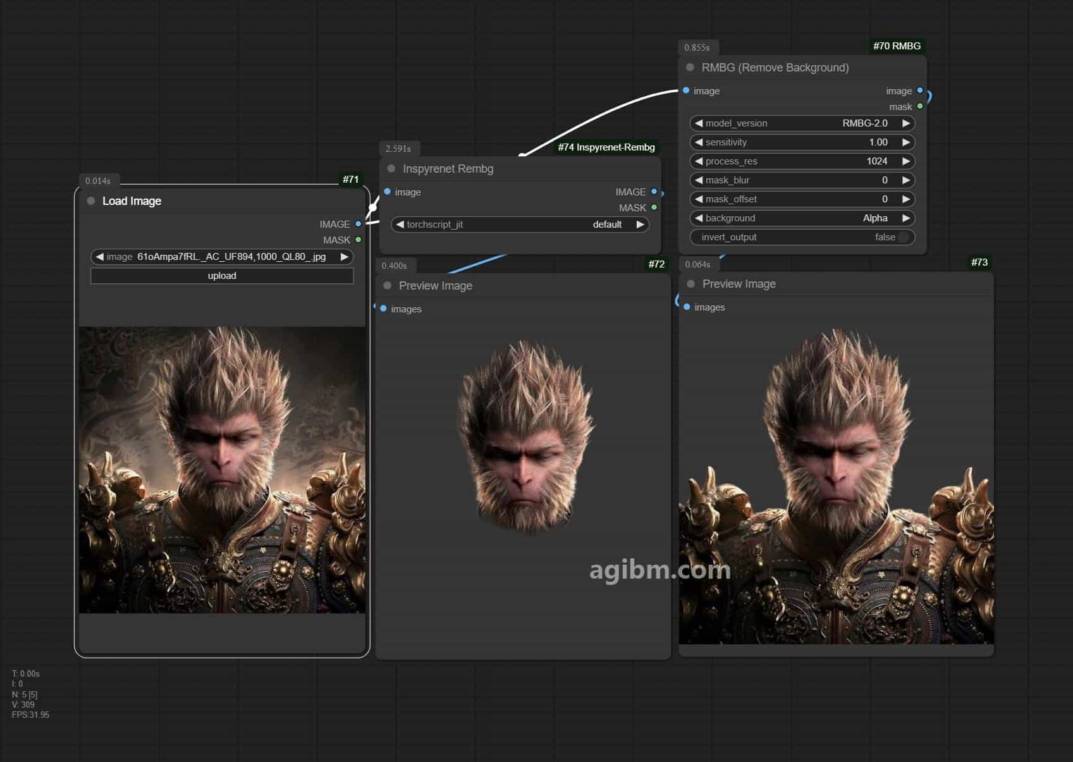
Task: Click the Load Image node title
Action: 132,201
